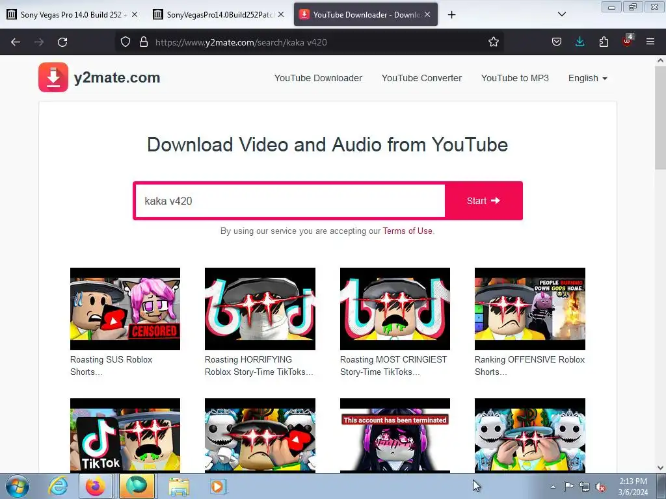Click the browser forward arrow
The image size is (666, 499).
tap(39, 42)
